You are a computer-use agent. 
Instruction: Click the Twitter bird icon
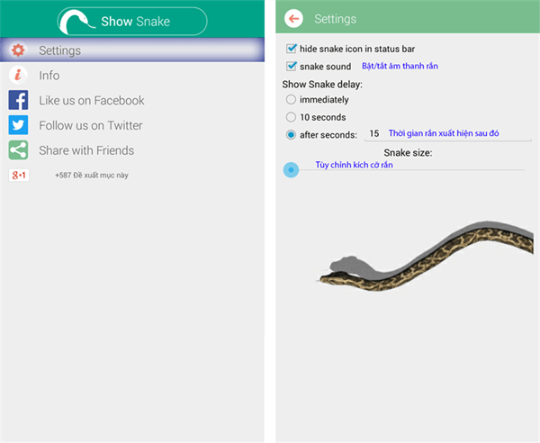(x=18, y=125)
